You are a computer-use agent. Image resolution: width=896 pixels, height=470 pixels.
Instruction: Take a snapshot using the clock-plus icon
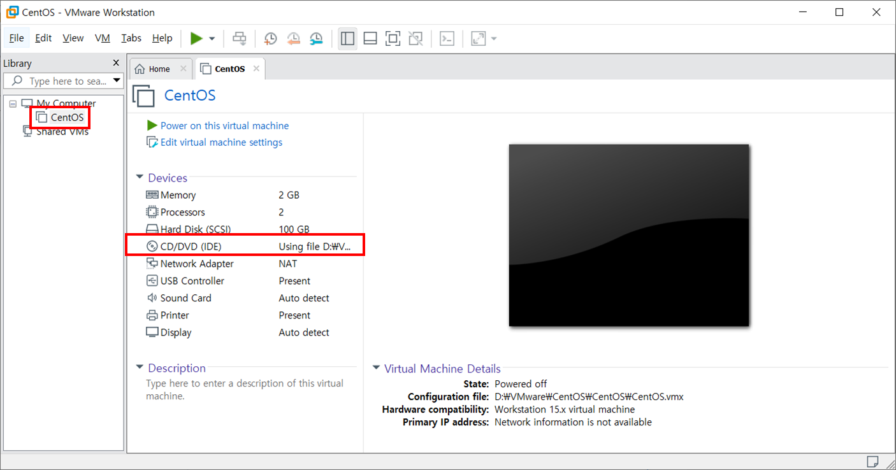(270, 39)
